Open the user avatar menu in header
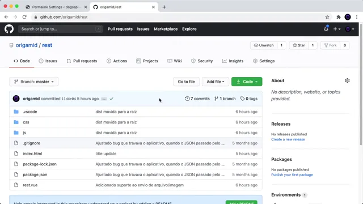This screenshot has width=363, height=204. tap(349, 29)
